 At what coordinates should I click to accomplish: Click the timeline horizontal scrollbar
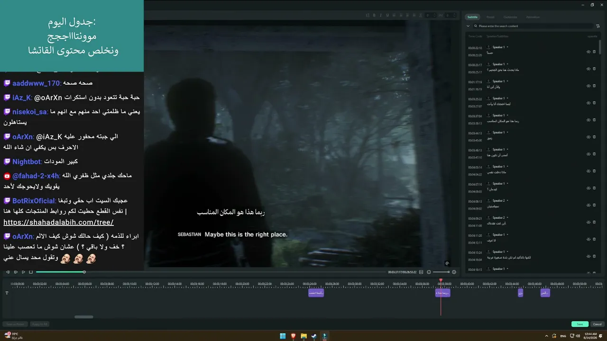point(84,317)
